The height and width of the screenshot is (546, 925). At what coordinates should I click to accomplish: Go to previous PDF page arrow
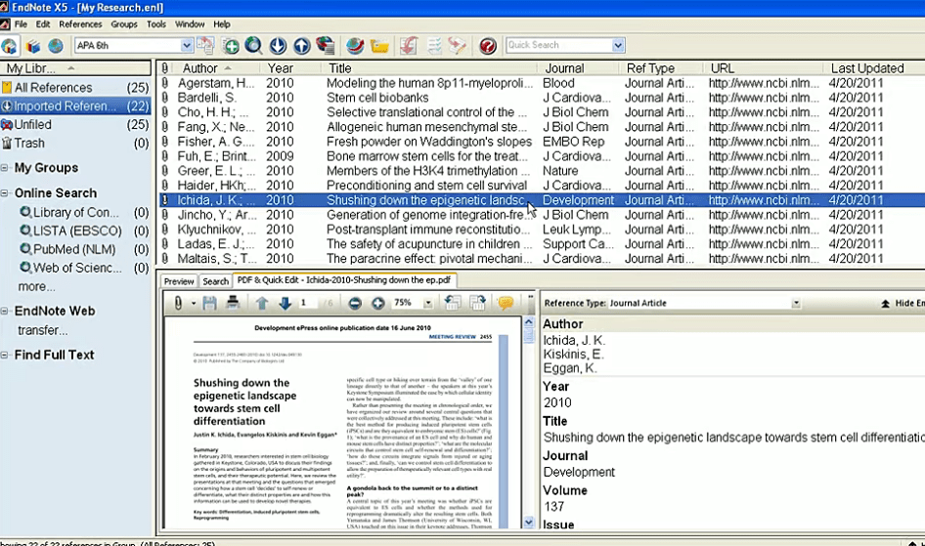tap(262, 303)
